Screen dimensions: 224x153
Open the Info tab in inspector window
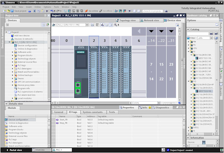tap(145, 108)
